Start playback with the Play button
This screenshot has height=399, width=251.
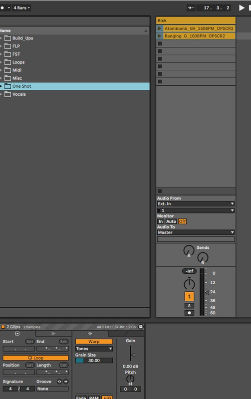(x=242, y=7)
